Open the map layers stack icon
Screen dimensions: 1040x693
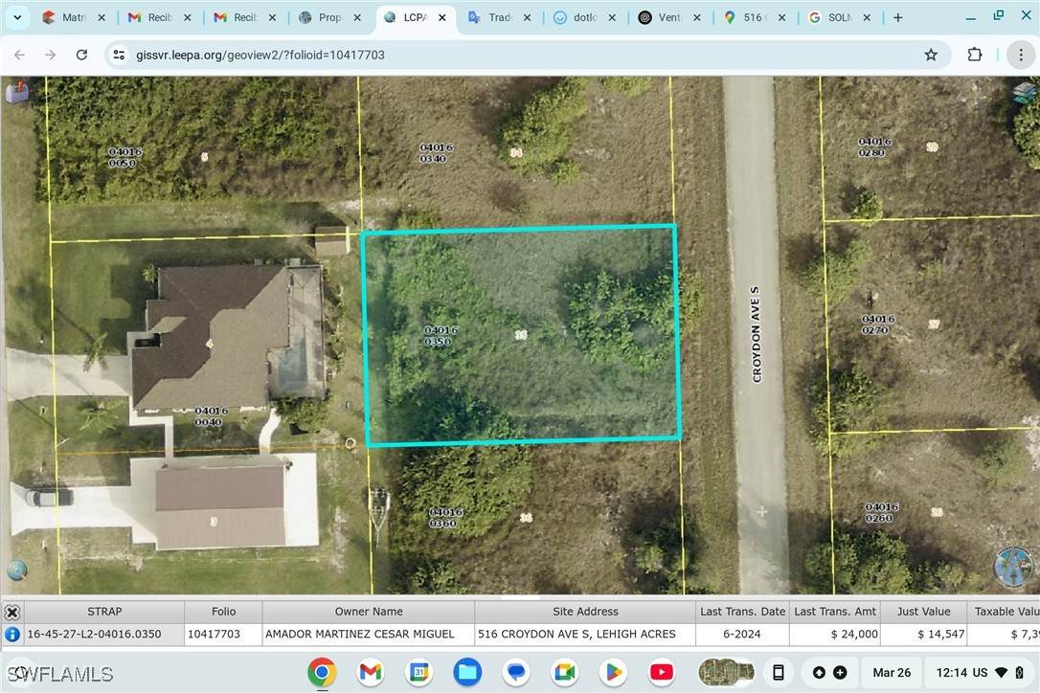[1025, 92]
